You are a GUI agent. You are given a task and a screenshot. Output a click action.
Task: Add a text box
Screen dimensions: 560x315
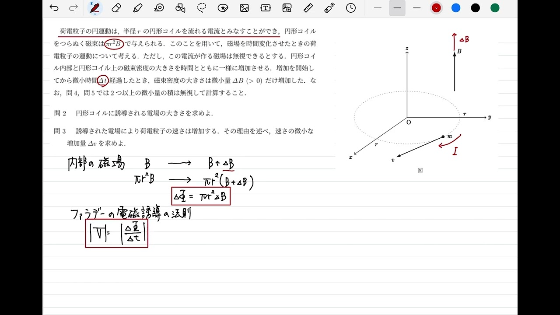click(x=266, y=8)
